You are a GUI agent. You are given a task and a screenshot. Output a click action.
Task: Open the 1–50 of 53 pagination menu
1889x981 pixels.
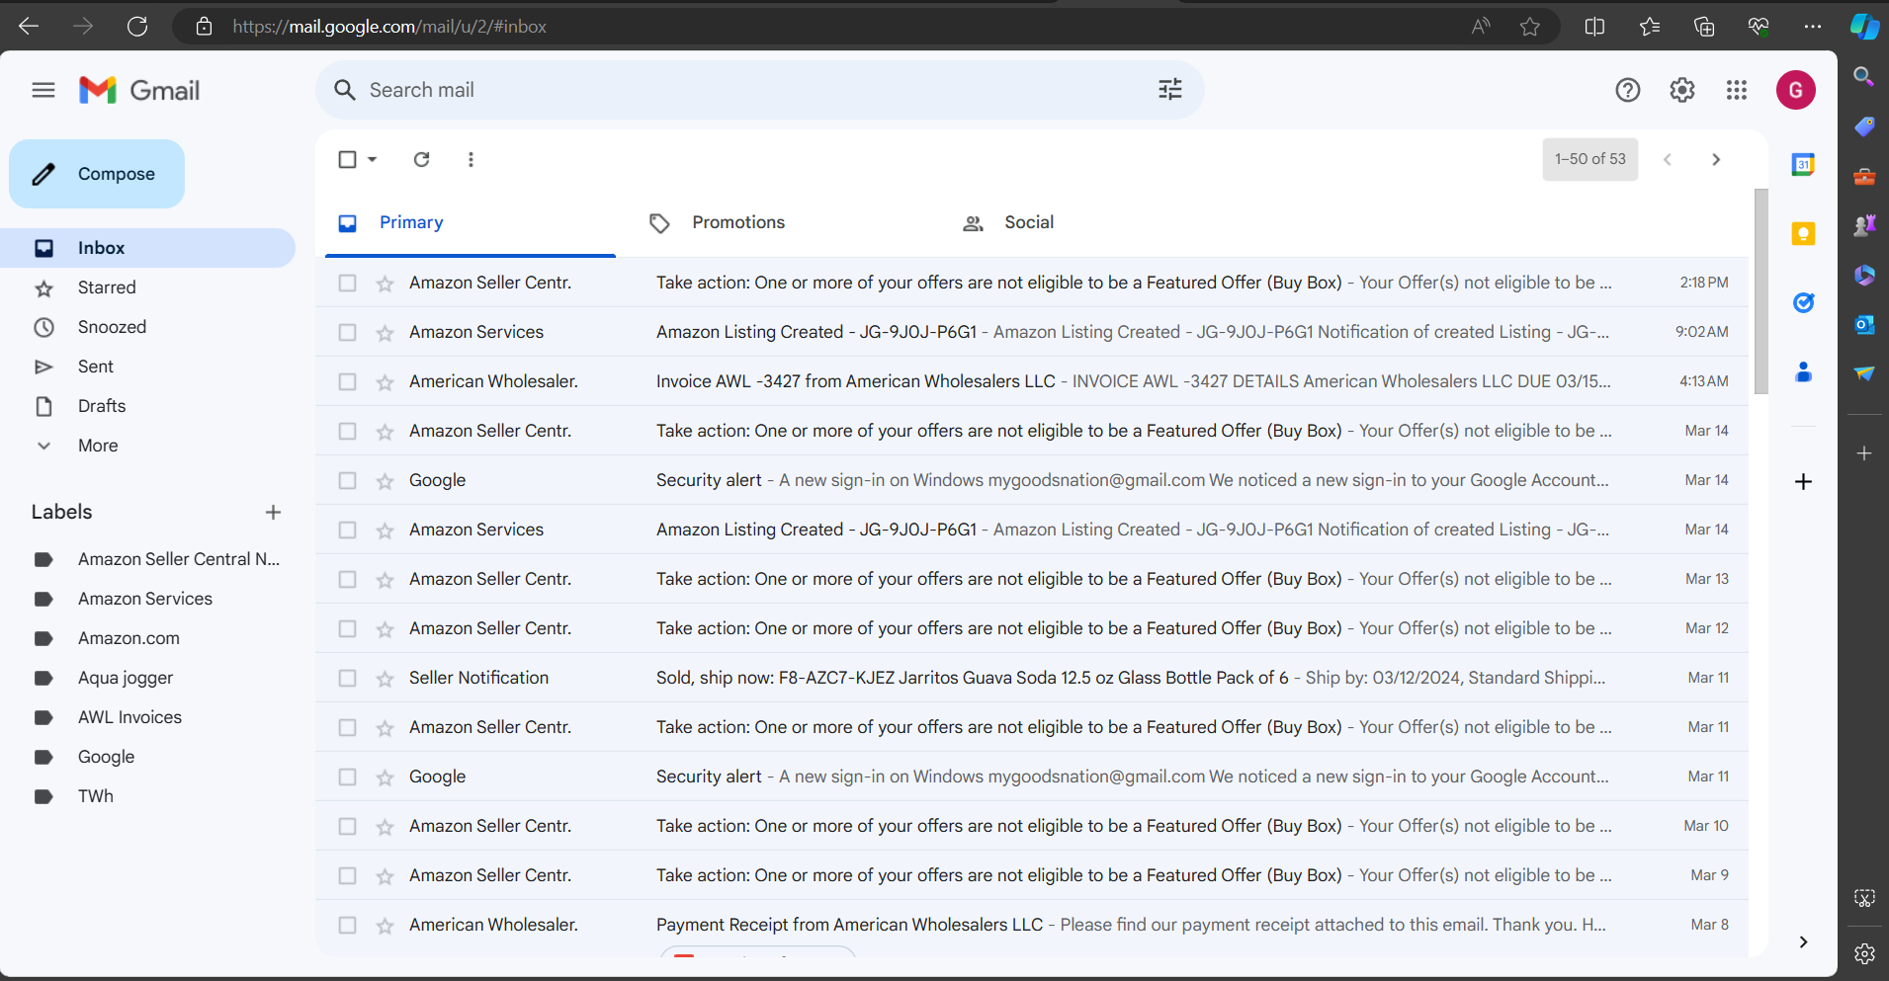click(x=1589, y=159)
